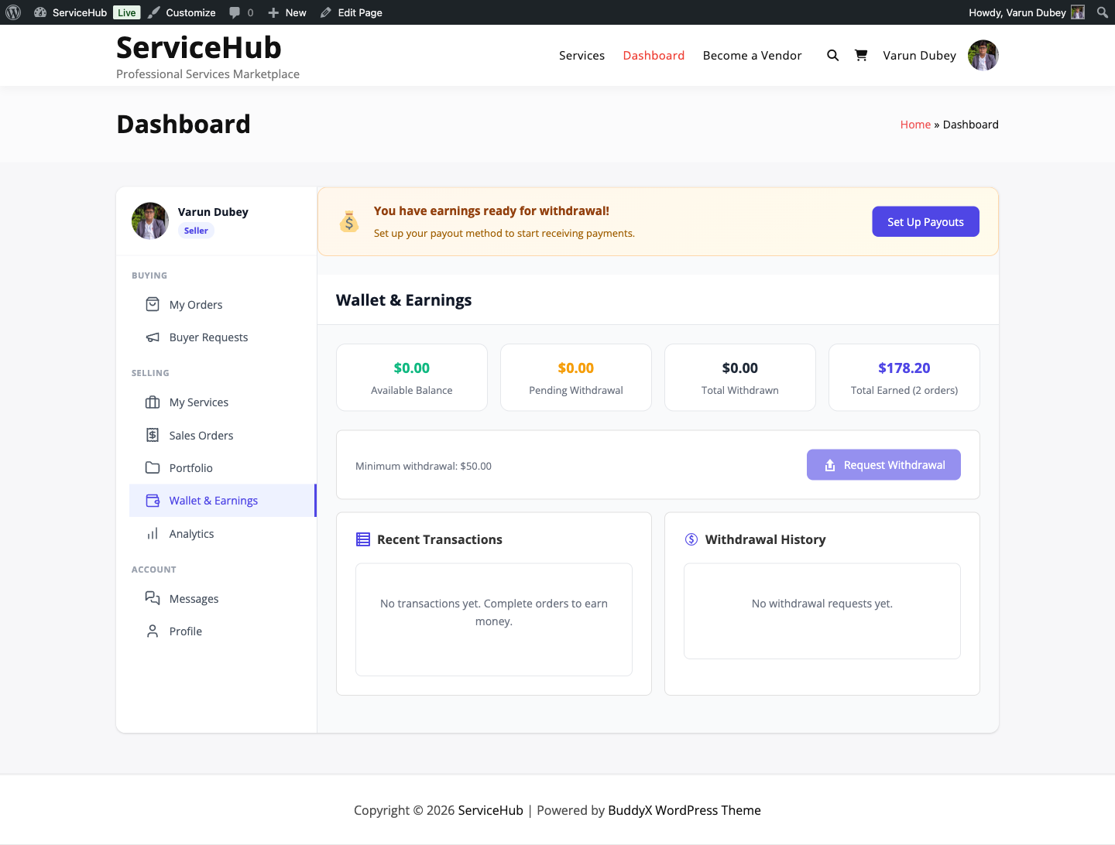Click the WordPress logo in admin bar

pos(13,12)
